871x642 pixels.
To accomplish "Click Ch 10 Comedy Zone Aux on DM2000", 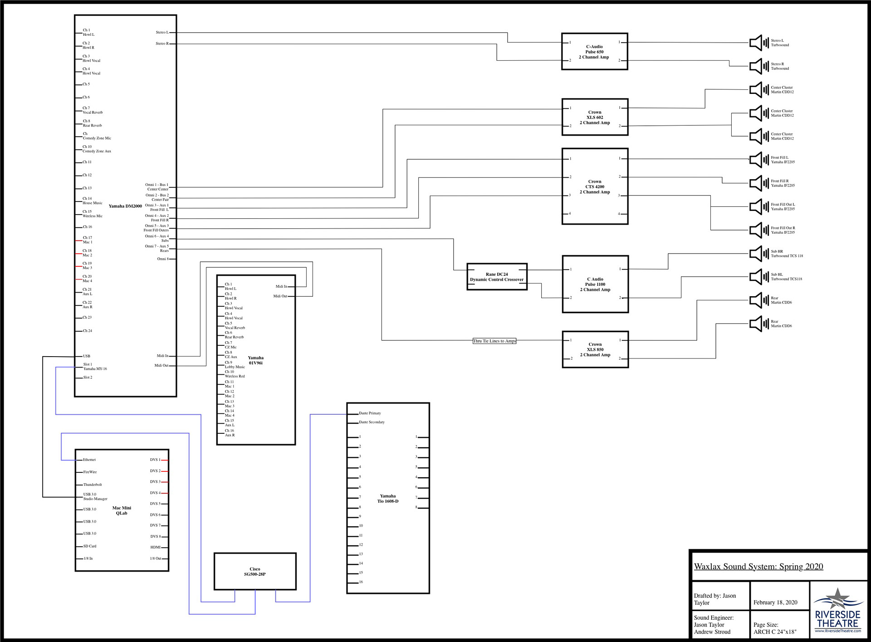I will coord(97,149).
